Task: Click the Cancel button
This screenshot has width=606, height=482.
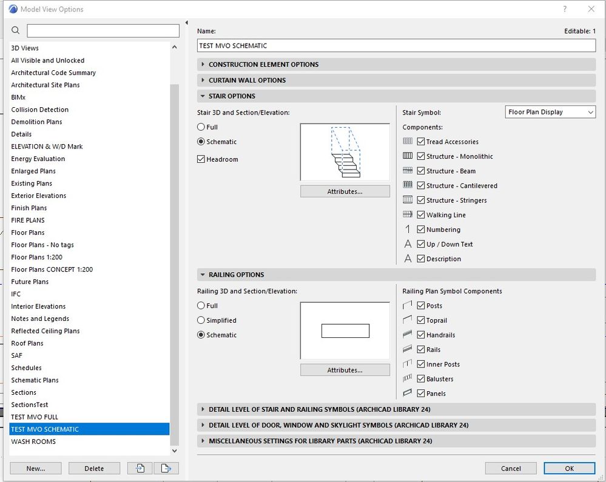Action: (x=511, y=468)
